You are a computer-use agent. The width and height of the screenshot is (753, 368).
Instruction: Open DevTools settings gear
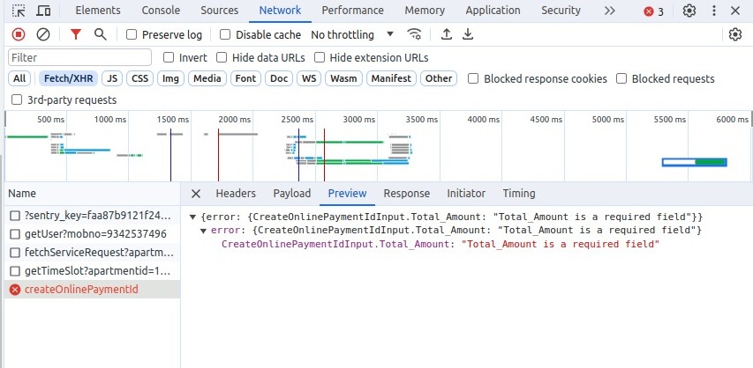click(689, 11)
